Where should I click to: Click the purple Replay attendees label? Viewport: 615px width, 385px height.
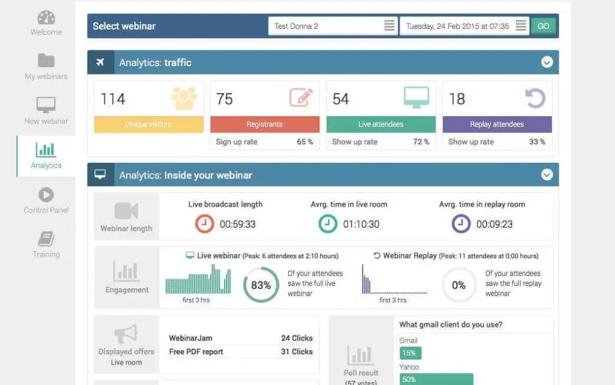point(497,124)
